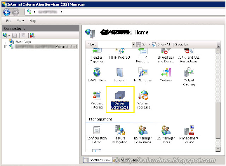Click inside the Filter text field
This screenshot has height=166, width=226.
tap(115, 44)
